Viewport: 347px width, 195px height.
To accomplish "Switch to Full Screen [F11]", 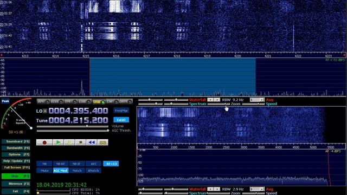I will 16,167.
